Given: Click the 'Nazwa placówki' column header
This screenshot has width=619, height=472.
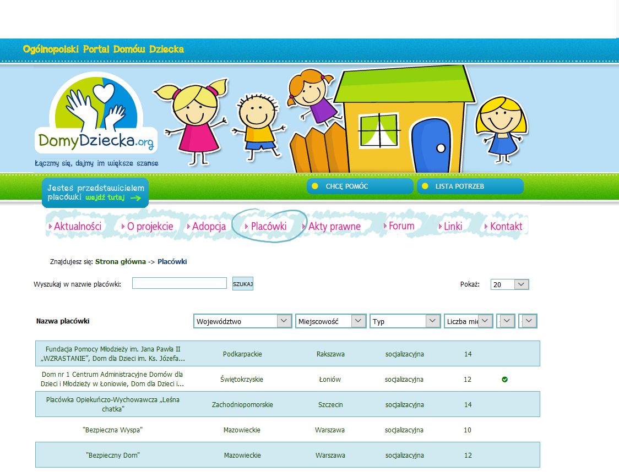Looking at the screenshot, I should point(63,321).
